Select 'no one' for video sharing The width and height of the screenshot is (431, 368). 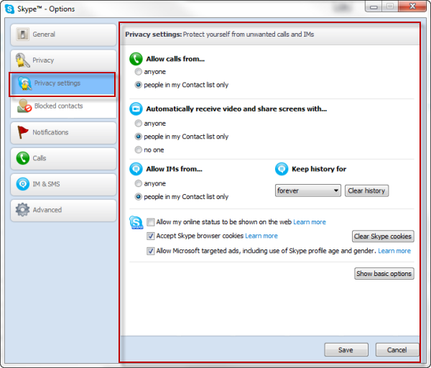tap(139, 149)
